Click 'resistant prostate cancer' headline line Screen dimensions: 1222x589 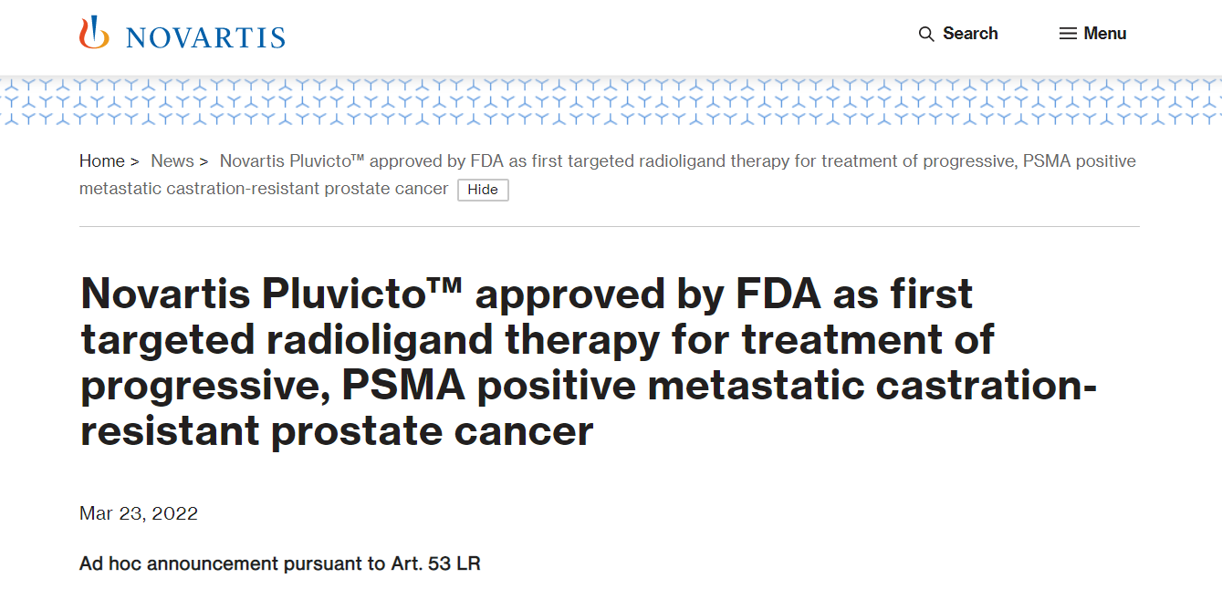[x=337, y=430]
